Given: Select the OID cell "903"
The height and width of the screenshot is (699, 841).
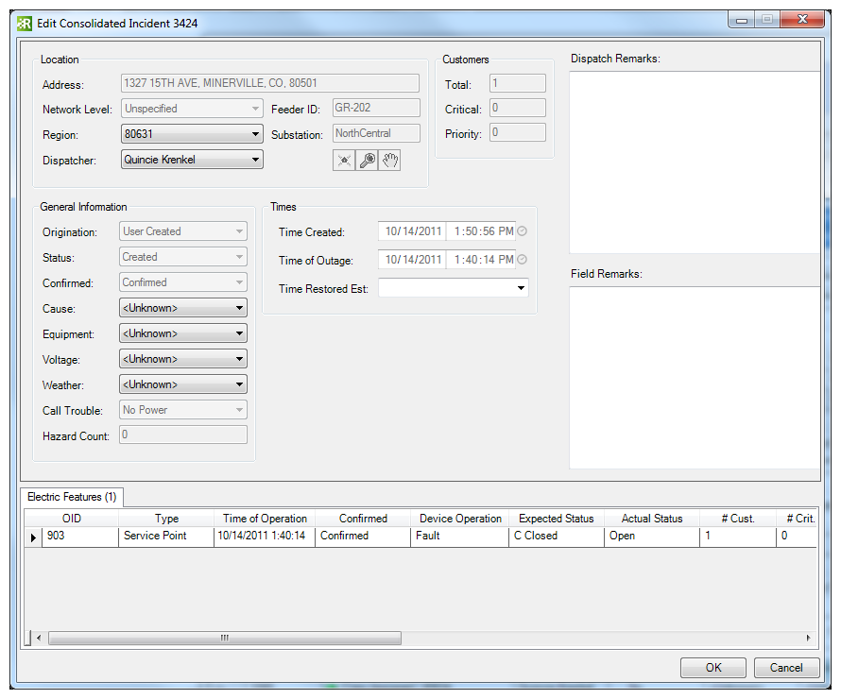Looking at the screenshot, I should tap(80, 536).
